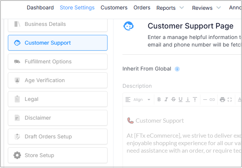This screenshot has width=242, height=168.
Task: Click the subscript arrow-down icon
Action: [x=188, y=99]
